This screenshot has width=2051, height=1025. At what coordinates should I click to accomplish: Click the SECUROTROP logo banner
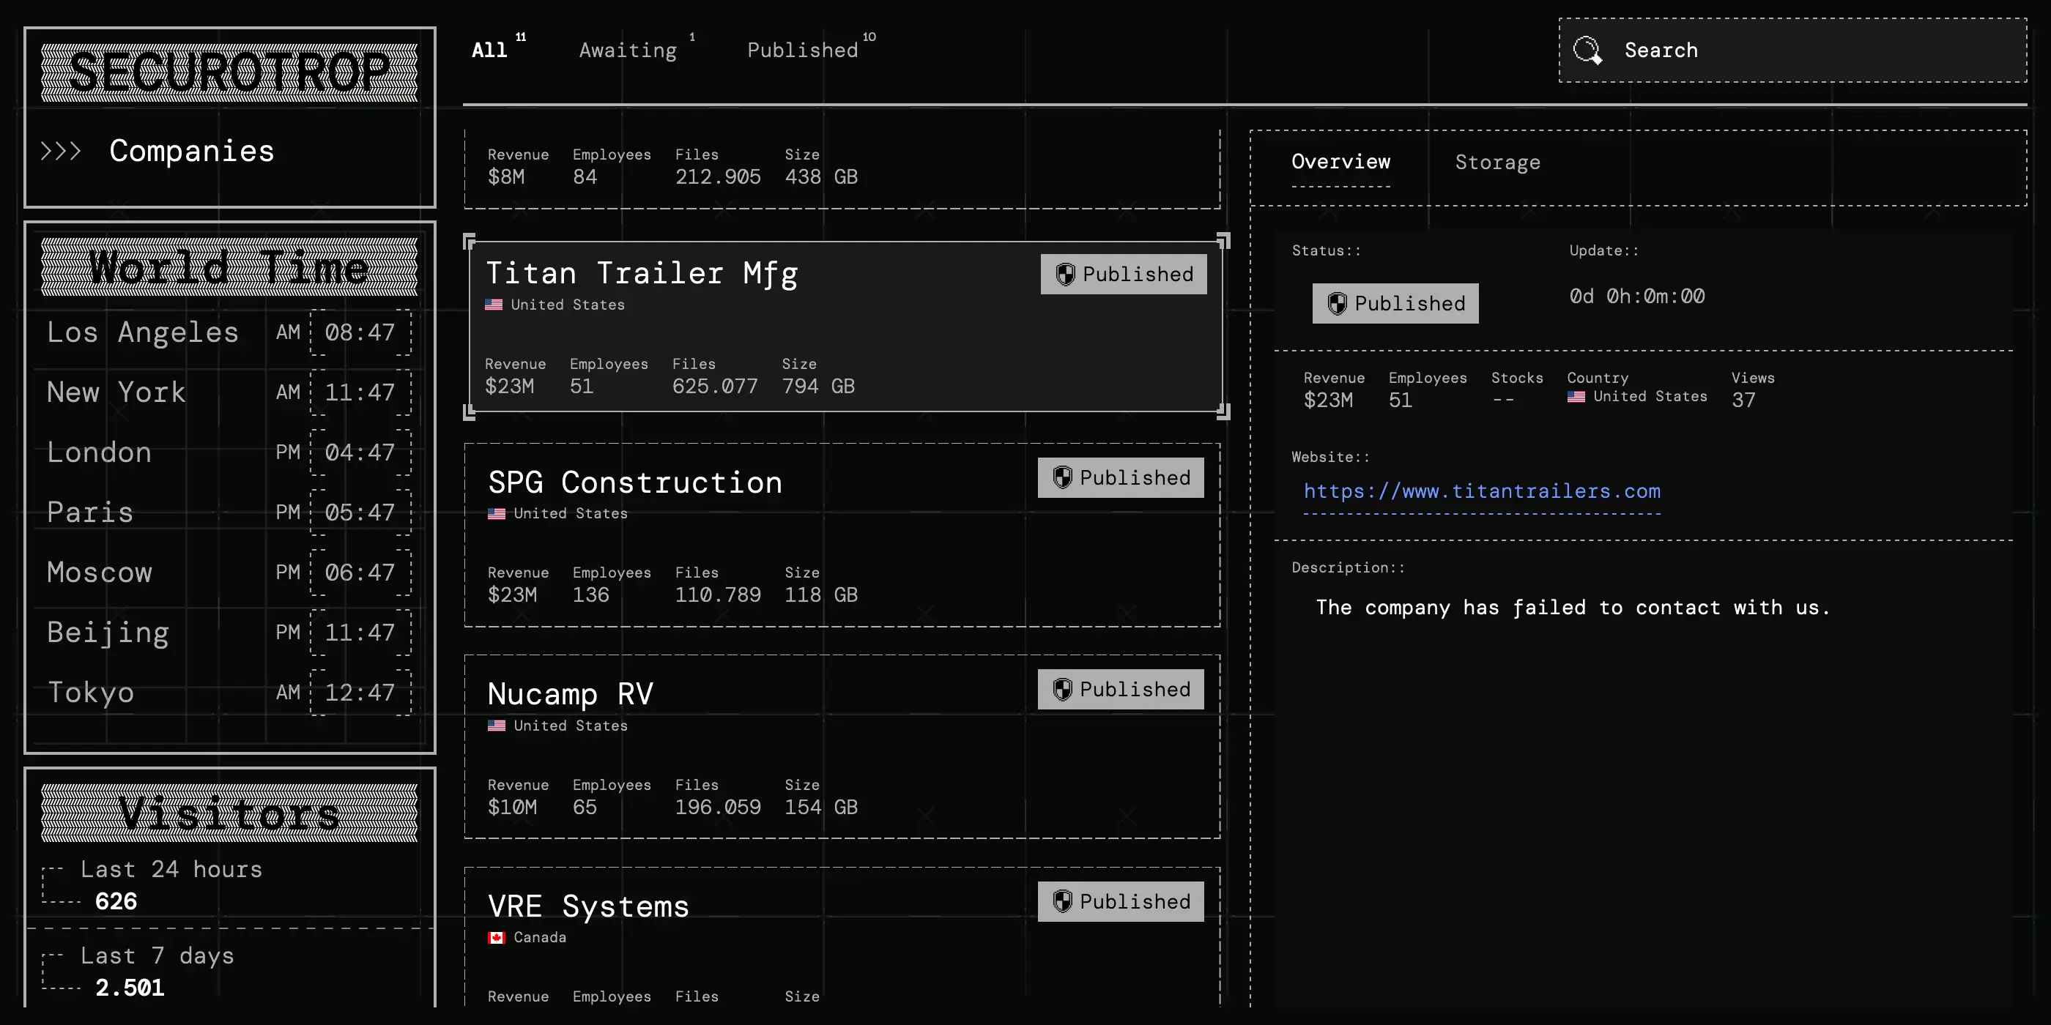229,72
